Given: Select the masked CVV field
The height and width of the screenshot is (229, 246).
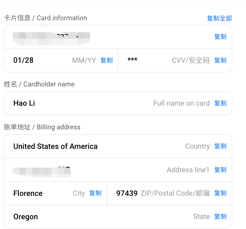Looking at the screenshot, I should 175,61.
